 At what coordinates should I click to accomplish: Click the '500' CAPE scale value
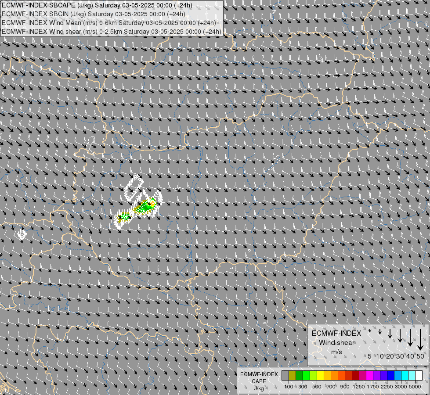click(x=317, y=387)
